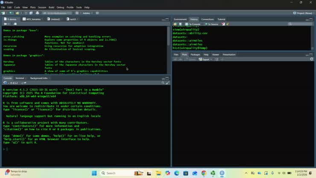Save history with floppy disk icon

[180, 24]
